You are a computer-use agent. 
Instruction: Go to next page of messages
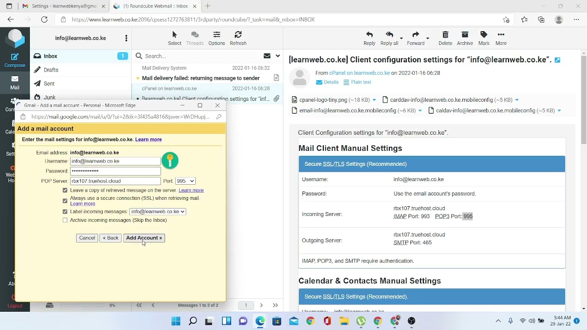click(x=261, y=305)
